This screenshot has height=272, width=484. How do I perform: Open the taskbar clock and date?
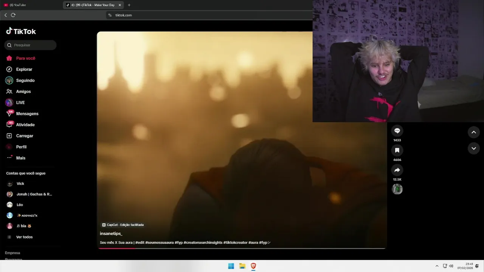465,266
